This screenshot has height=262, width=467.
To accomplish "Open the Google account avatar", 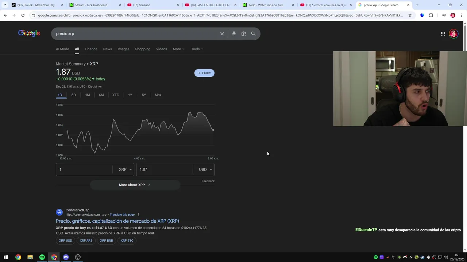I will tap(454, 33).
